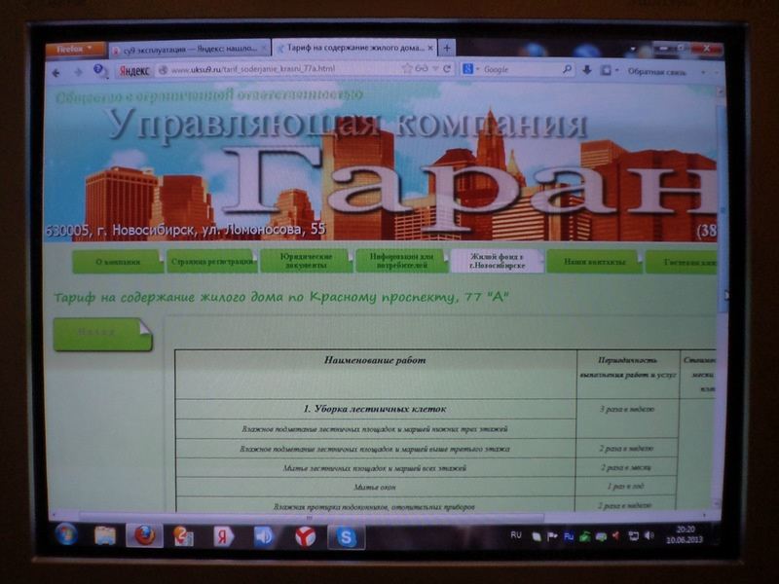
Task: Click the volume speaker tray icon
Action: (x=649, y=536)
